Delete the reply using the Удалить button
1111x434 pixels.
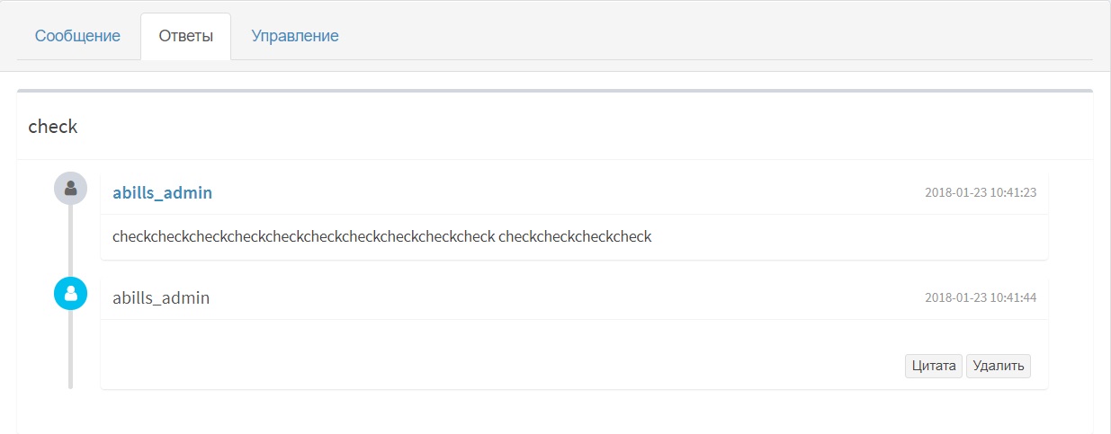[999, 366]
